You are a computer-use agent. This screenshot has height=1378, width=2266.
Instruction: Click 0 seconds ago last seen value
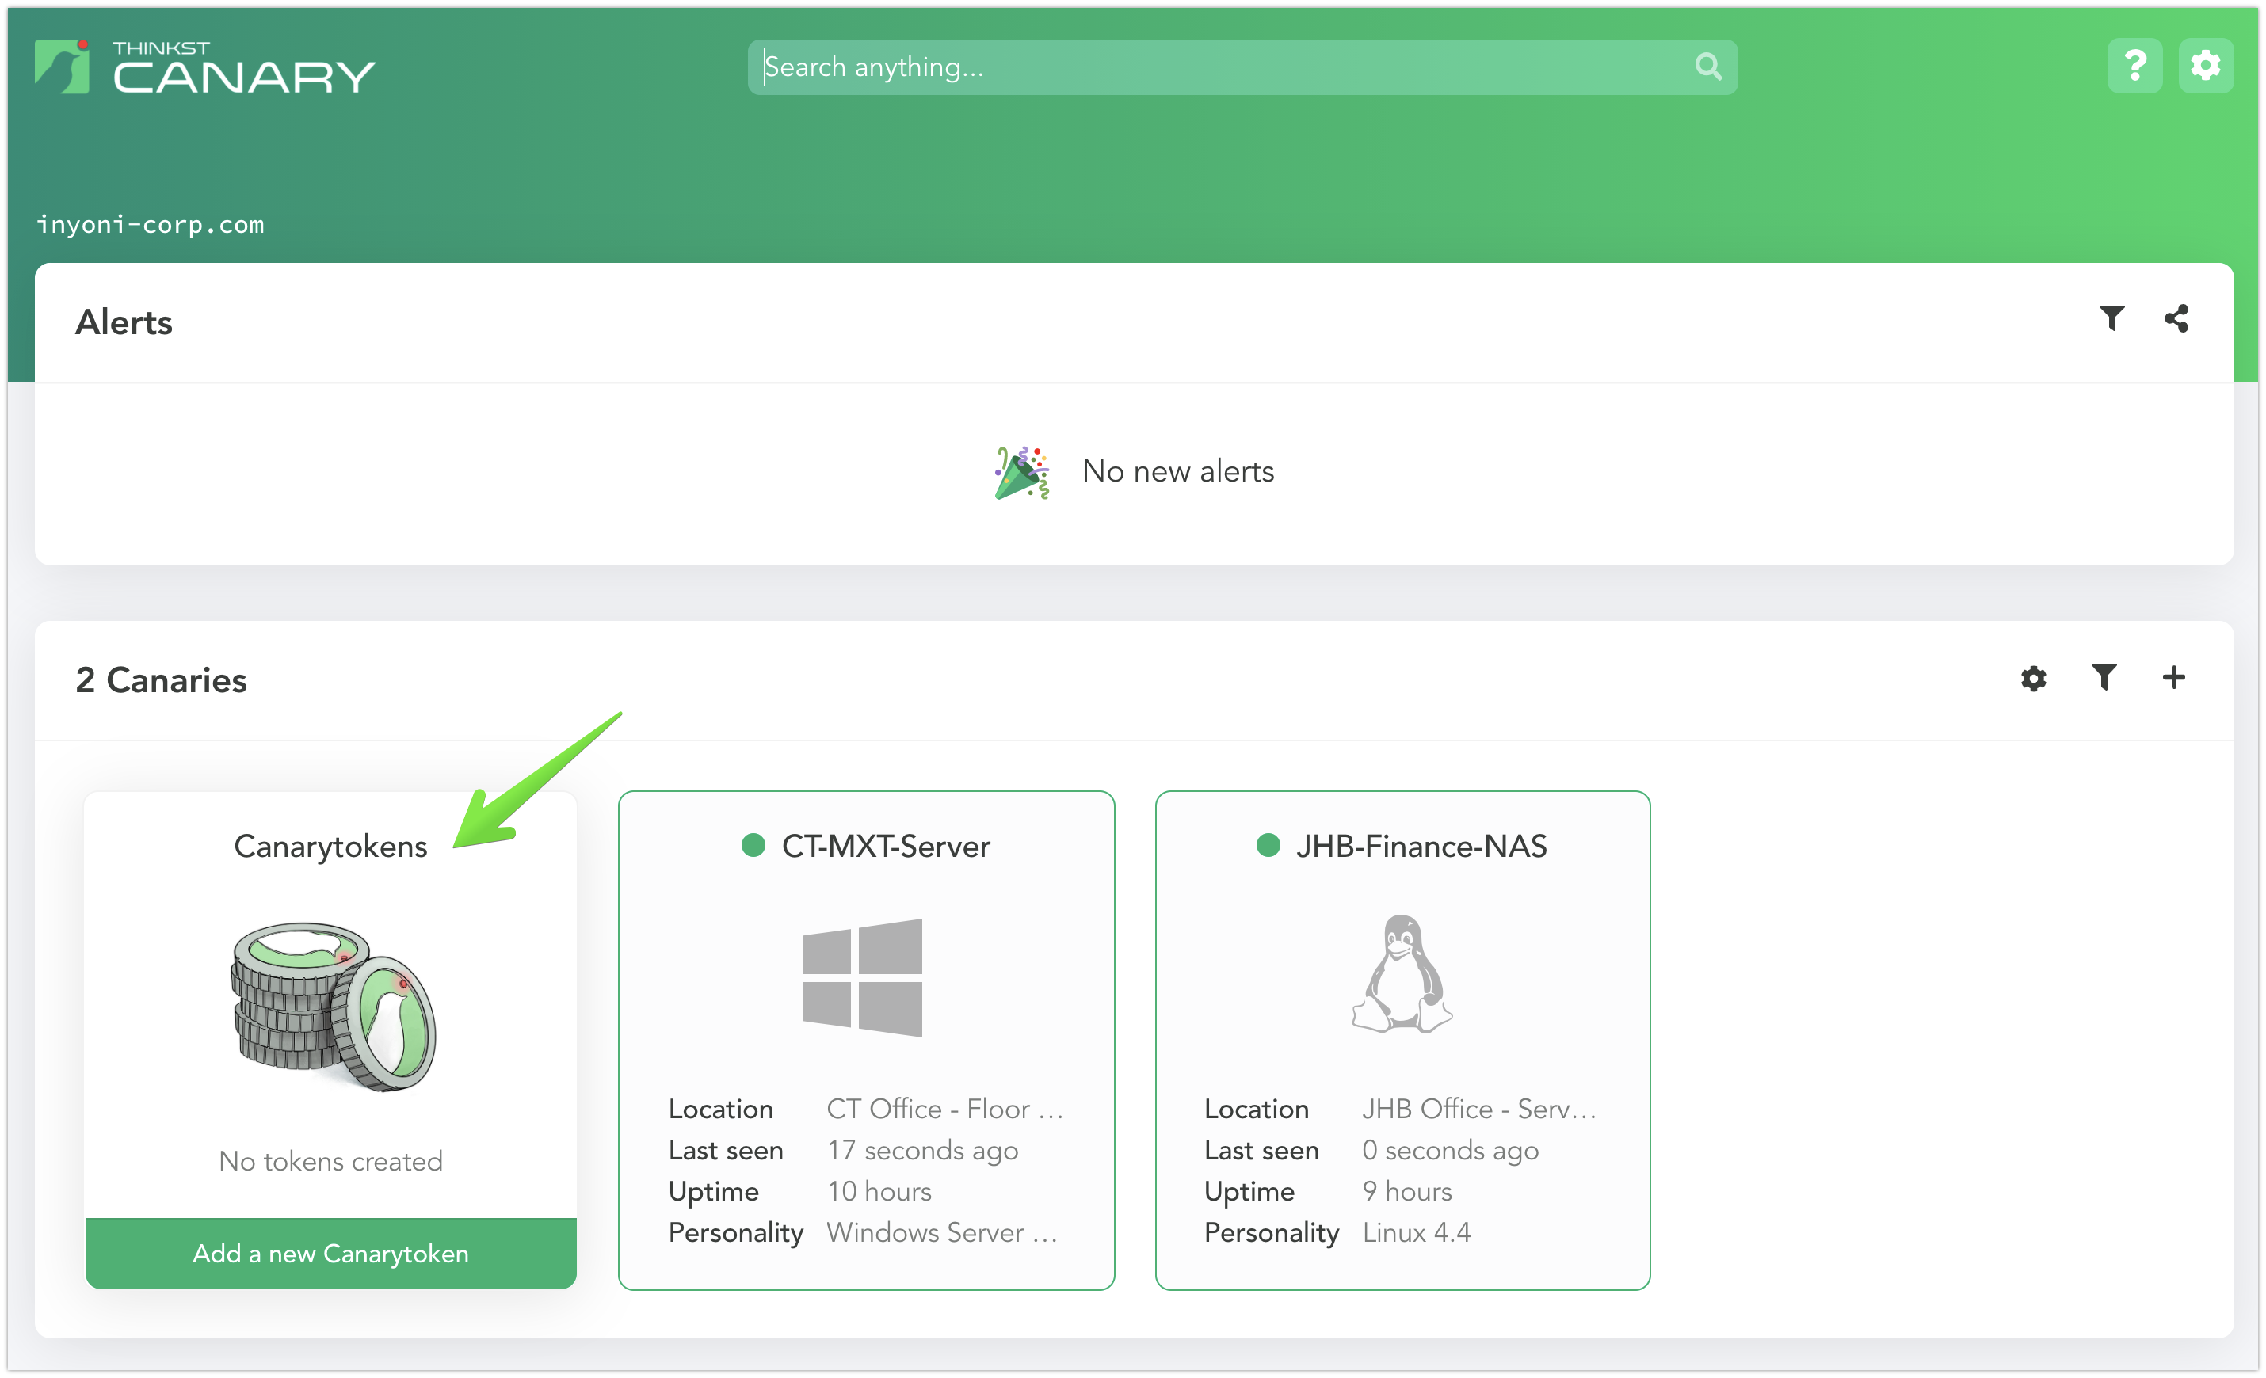coord(1450,1151)
